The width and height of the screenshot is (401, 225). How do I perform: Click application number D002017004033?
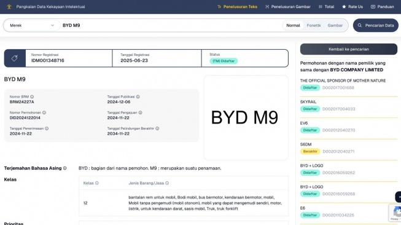click(x=338, y=109)
